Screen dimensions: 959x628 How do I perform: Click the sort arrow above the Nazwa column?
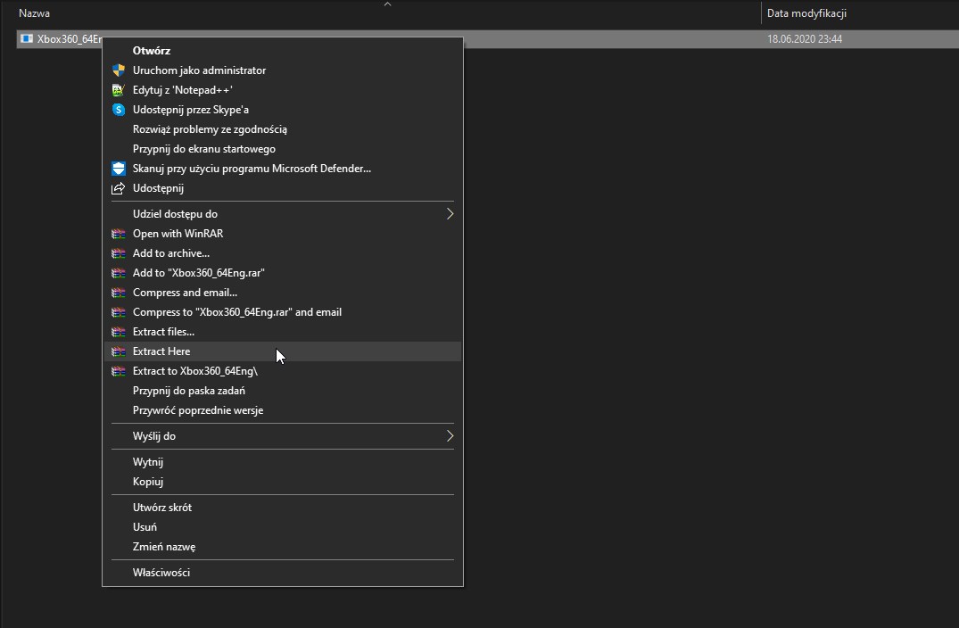[x=387, y=4]
